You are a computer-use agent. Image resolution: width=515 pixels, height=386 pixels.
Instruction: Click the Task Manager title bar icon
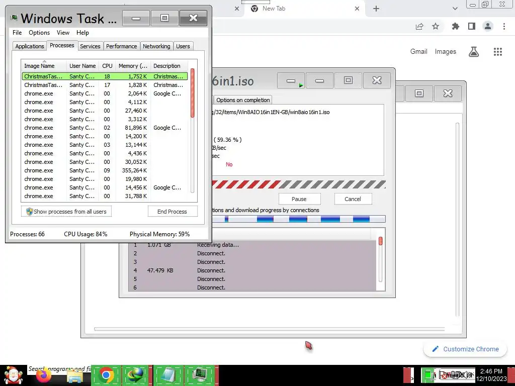[14, 18]
